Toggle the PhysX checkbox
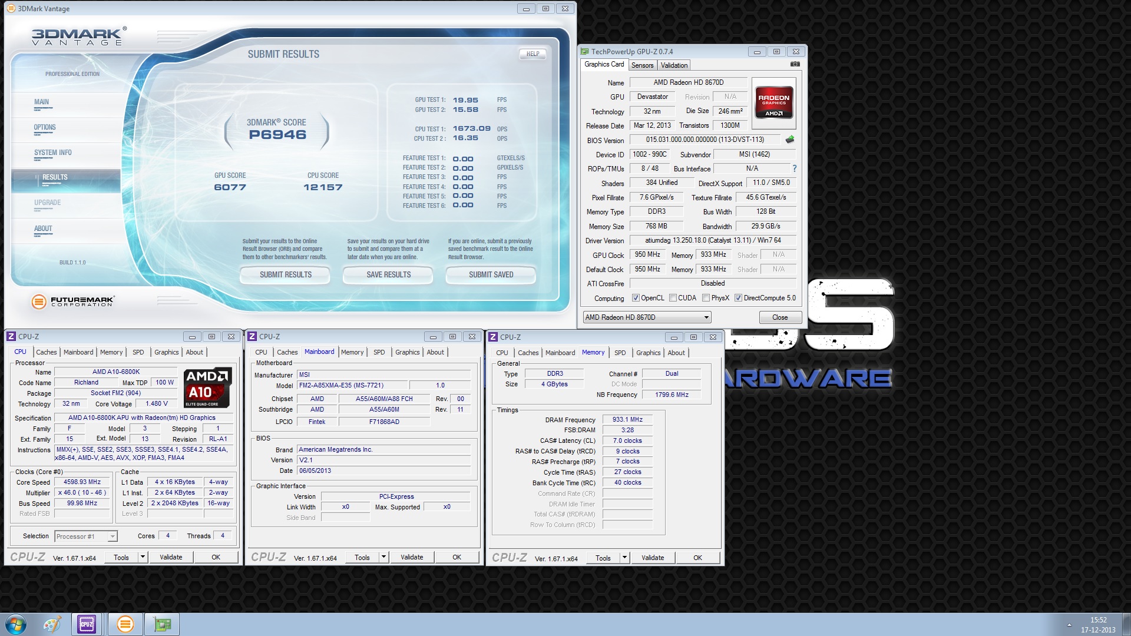This screenshot has height=636, width=1131. pyautogui.click(x=706, y=298)
